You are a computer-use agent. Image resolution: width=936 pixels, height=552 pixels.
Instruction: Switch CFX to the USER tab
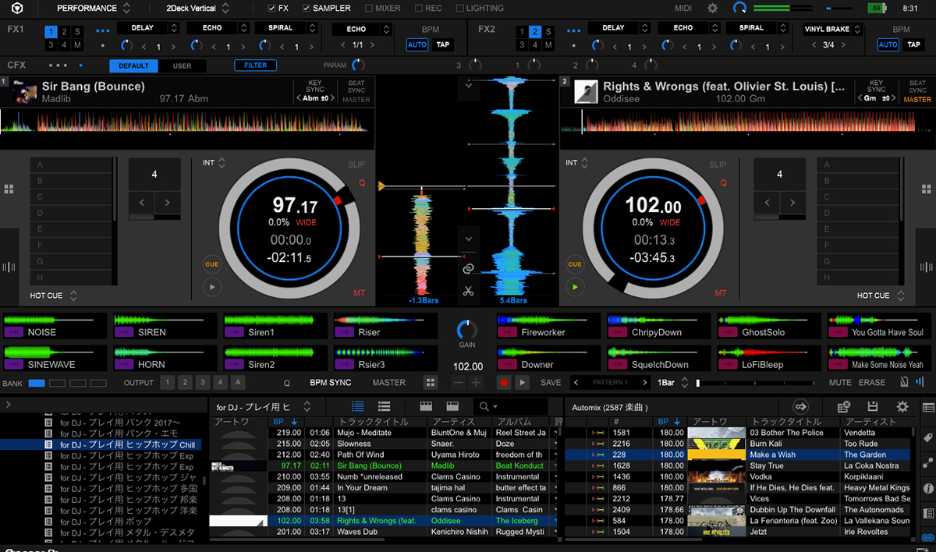182,65
